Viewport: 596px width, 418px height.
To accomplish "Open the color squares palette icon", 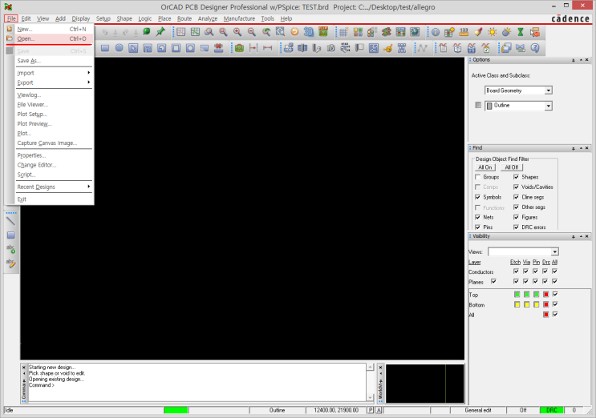I will point(358,32).
